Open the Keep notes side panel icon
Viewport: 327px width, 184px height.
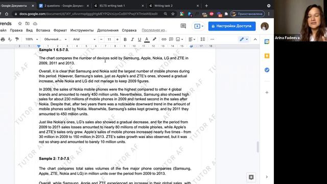pyautogui.click(x=267, y=56)
